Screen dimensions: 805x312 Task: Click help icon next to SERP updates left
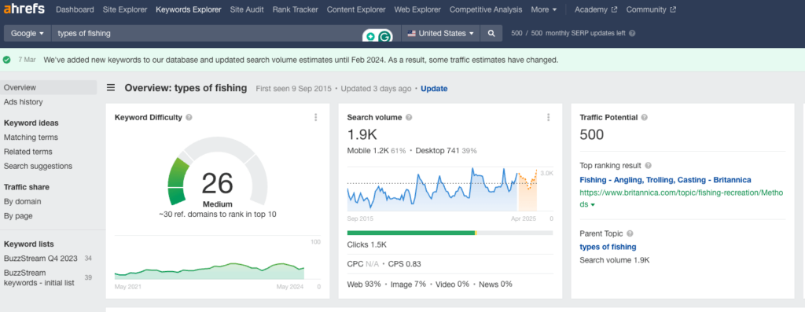[x=632, y=33]
